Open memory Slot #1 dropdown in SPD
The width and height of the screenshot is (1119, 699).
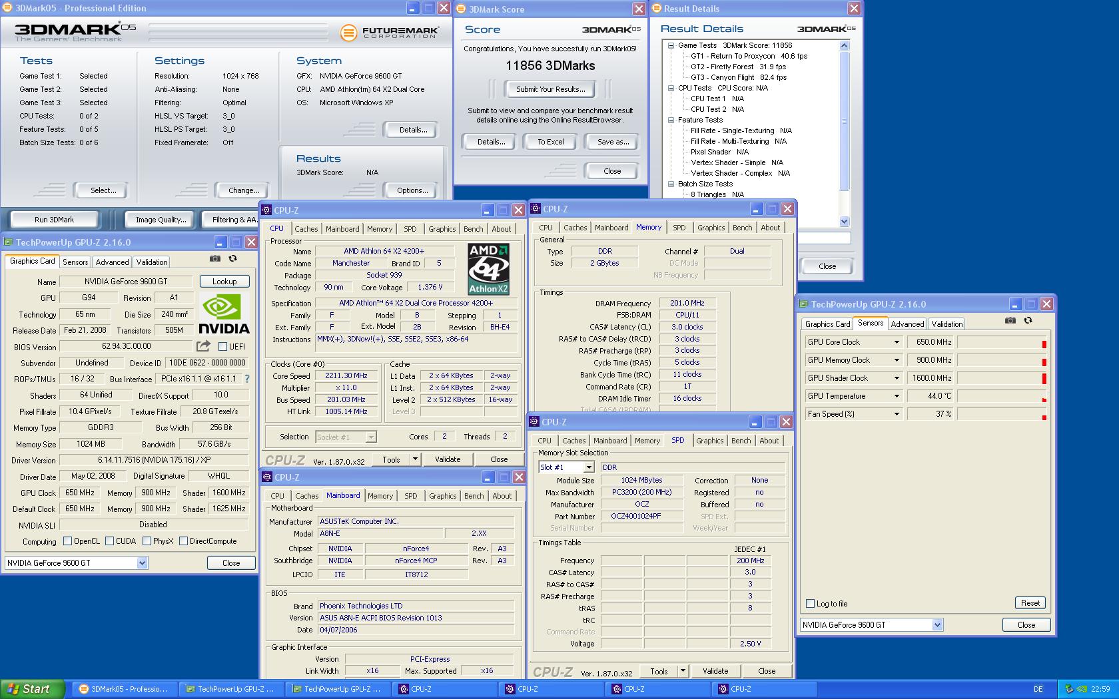[x=588, y=467]
